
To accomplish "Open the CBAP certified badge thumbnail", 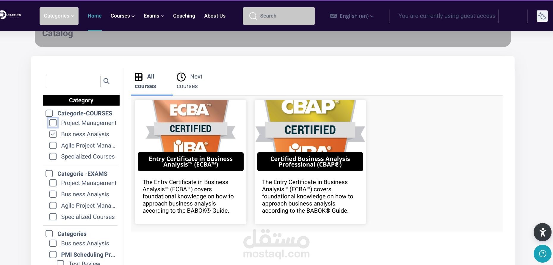I will (x=310, y=126).
